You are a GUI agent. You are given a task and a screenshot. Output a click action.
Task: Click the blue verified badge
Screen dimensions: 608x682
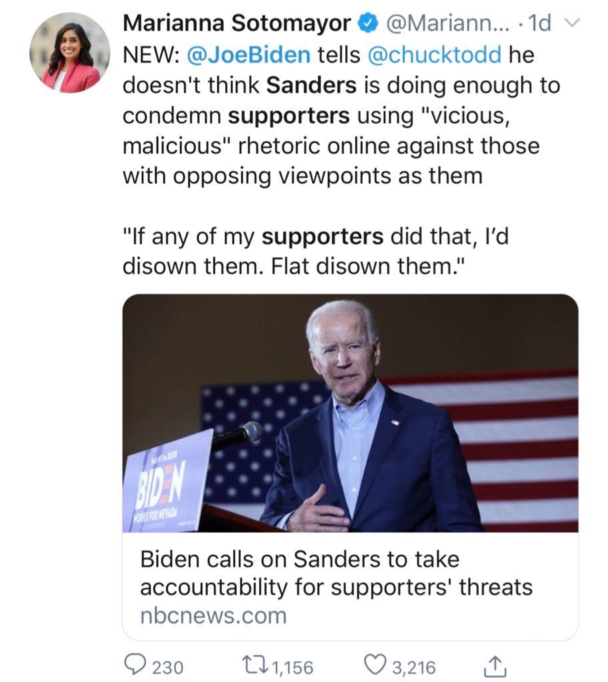[368, 23]
